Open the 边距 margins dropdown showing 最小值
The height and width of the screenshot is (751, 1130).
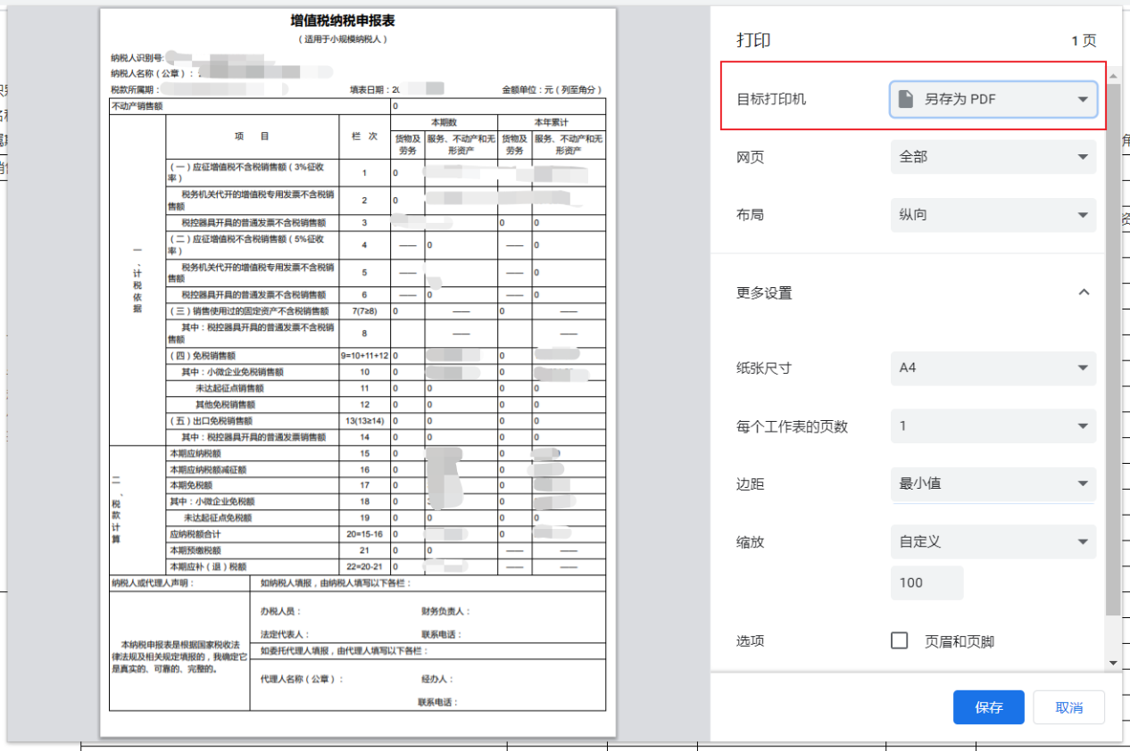click(993, 483)
